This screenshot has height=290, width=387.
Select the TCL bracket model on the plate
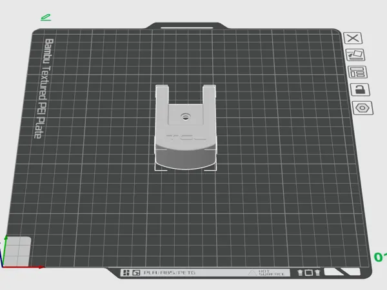(x=186, y=128)
